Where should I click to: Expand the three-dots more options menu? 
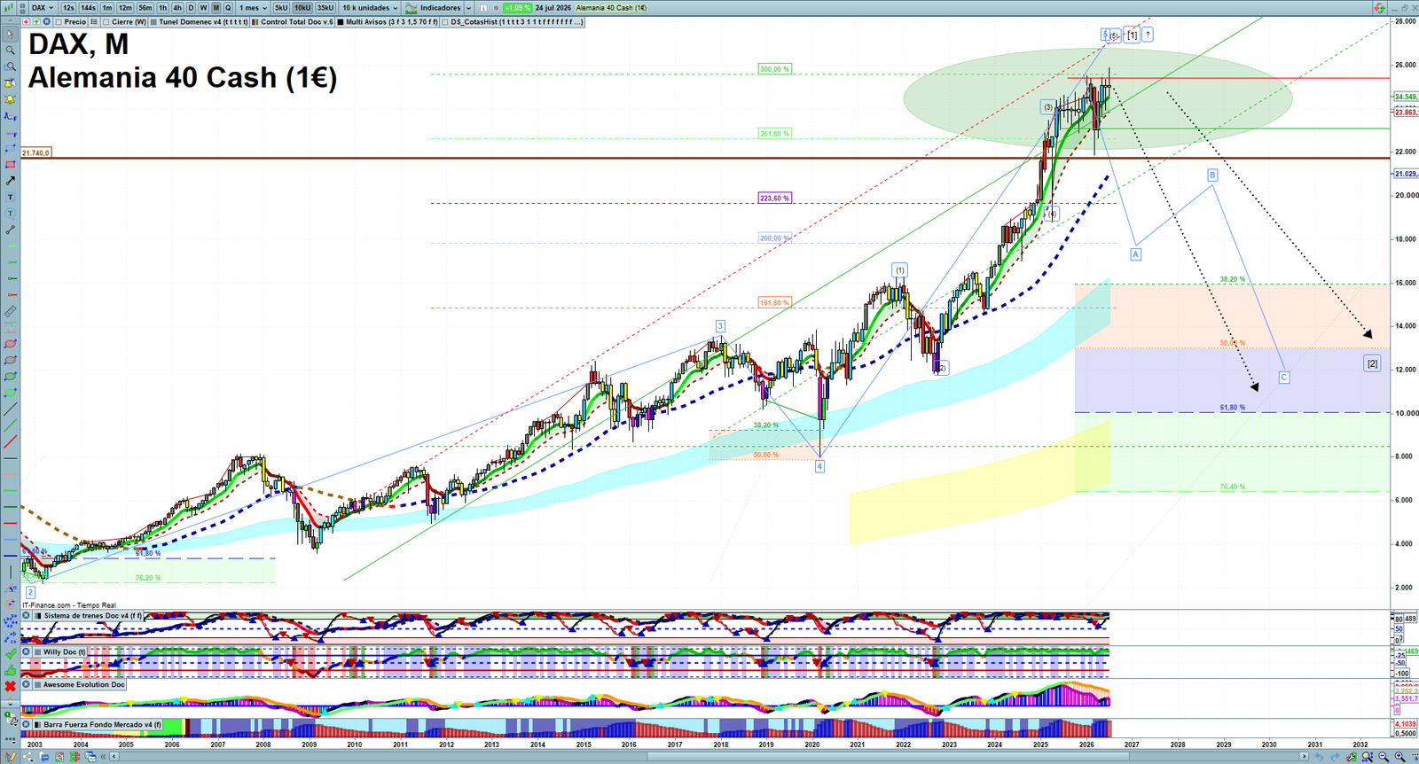(x=10, y=739)
